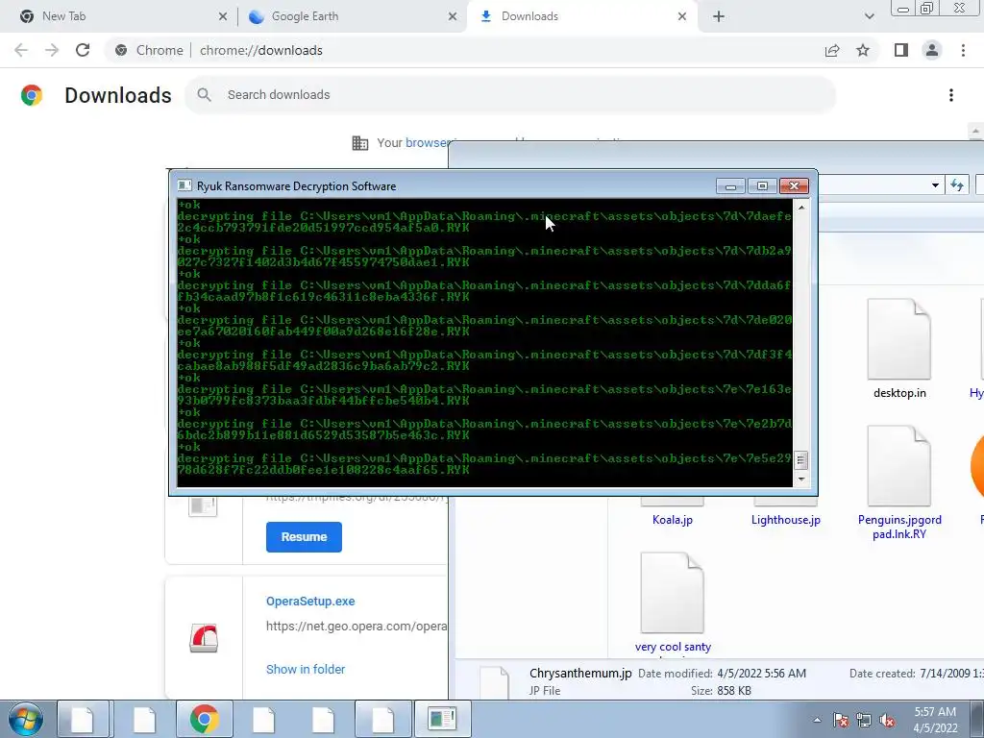Click the Chrome logo beside Downloads heading
984x738 pixels.
click(x=32, y=95)
